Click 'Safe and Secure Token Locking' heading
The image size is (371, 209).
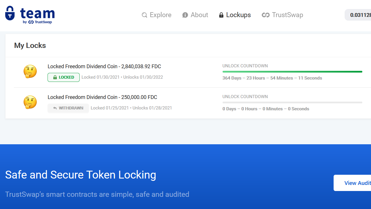pyautogui.click(x=81, y=175)
